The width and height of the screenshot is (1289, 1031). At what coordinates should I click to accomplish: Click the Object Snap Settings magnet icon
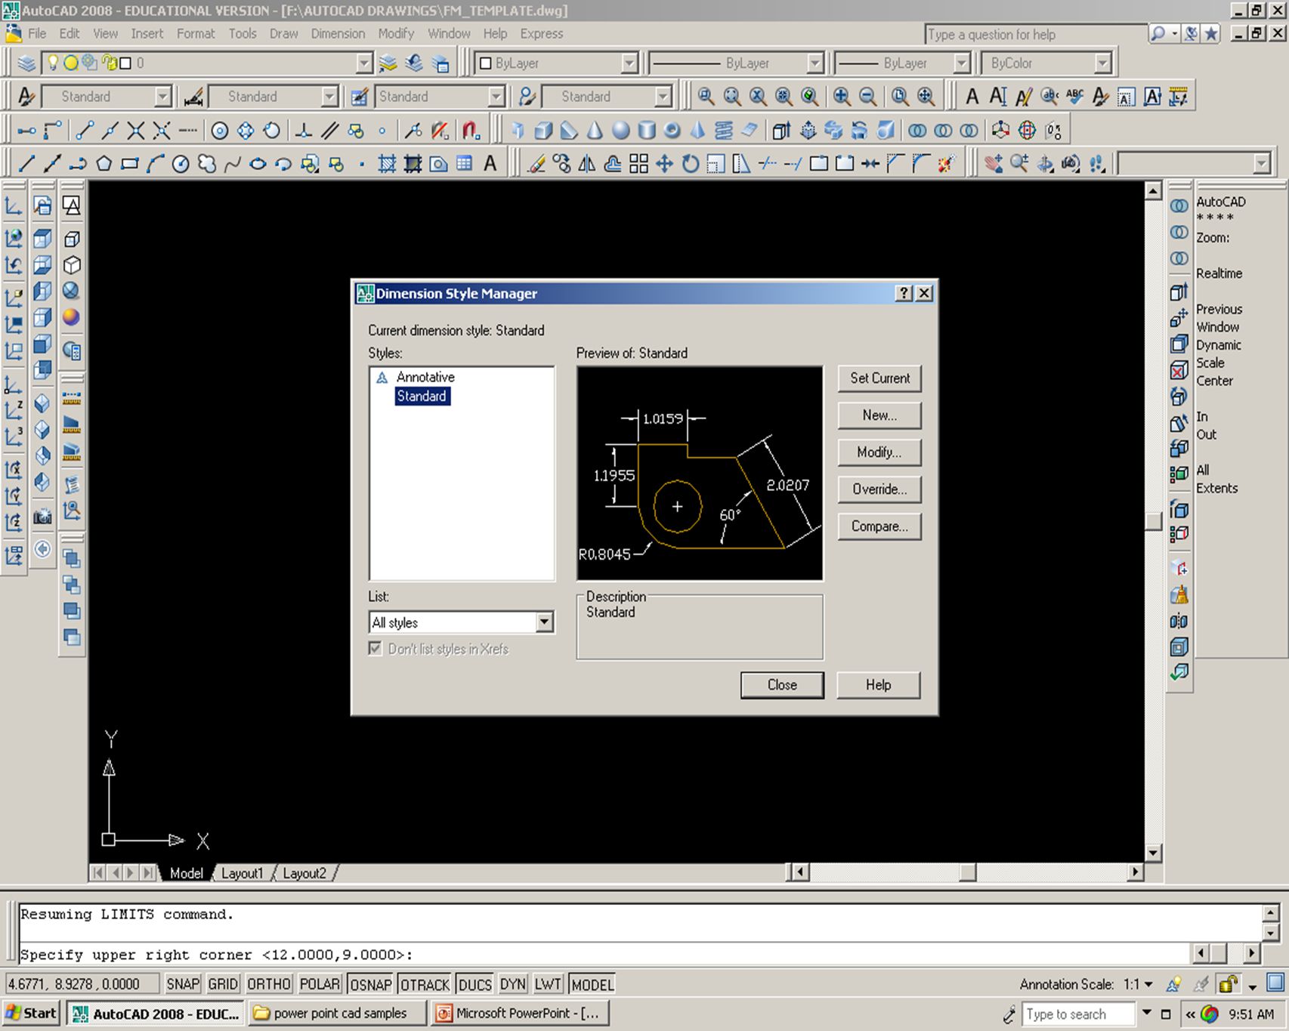(471, 130)
